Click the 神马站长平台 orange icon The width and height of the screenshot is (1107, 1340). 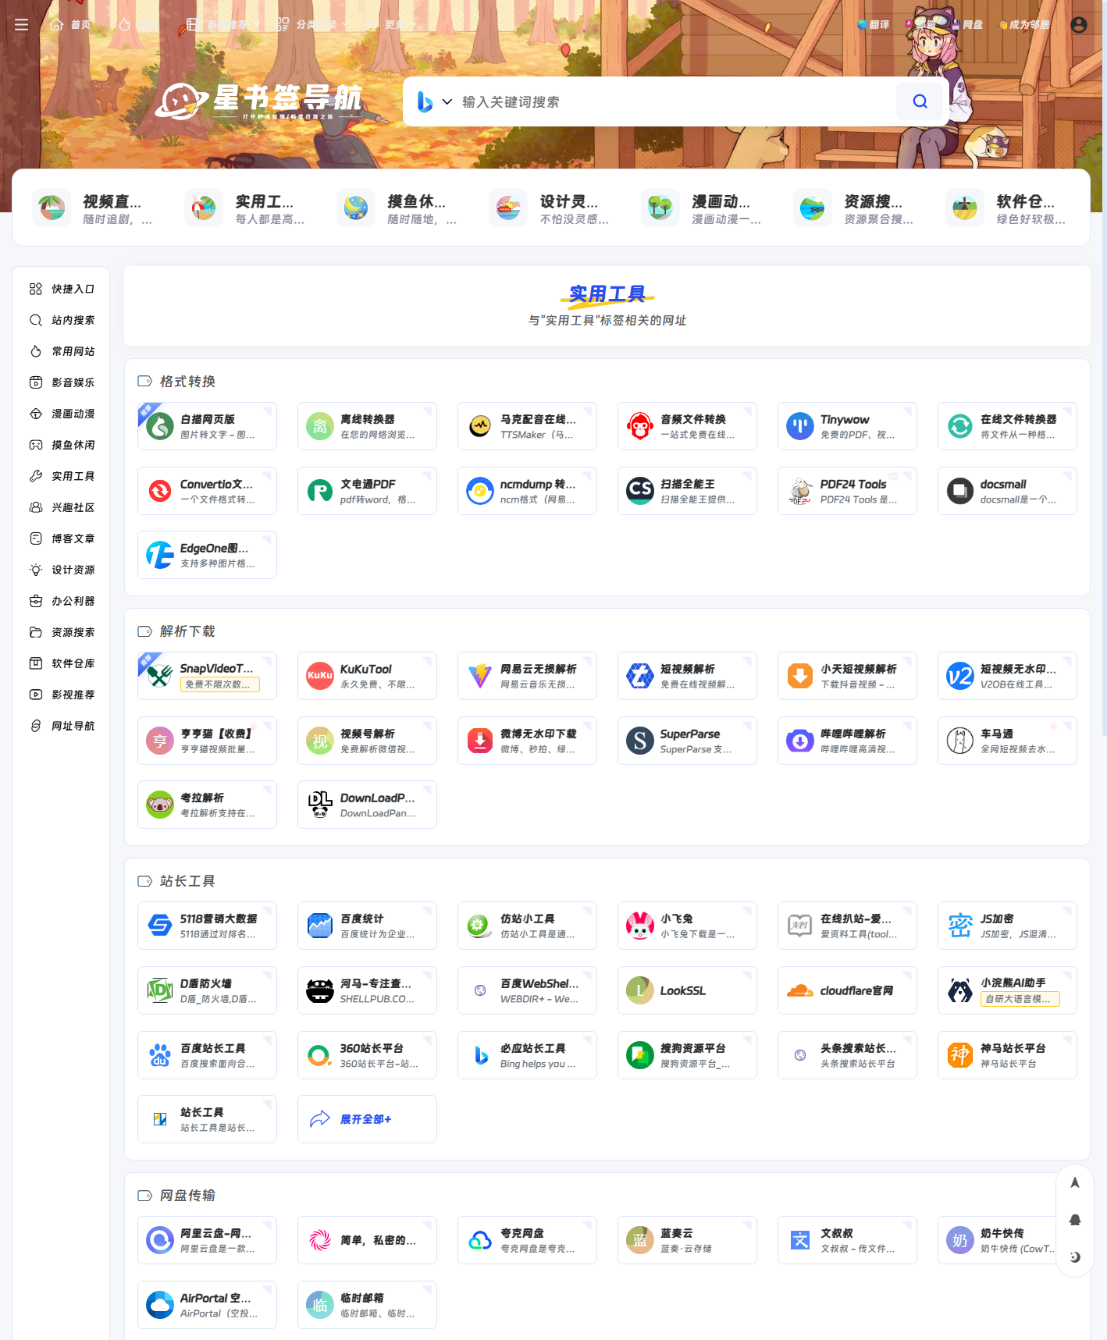click(960, 1055)
